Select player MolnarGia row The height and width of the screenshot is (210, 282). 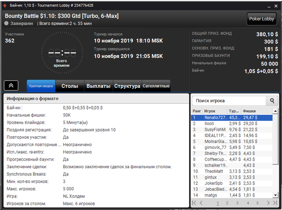coord(232,141)
